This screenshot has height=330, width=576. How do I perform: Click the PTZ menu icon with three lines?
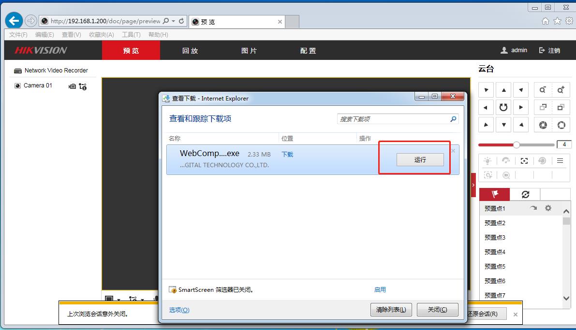pos(560,161)
